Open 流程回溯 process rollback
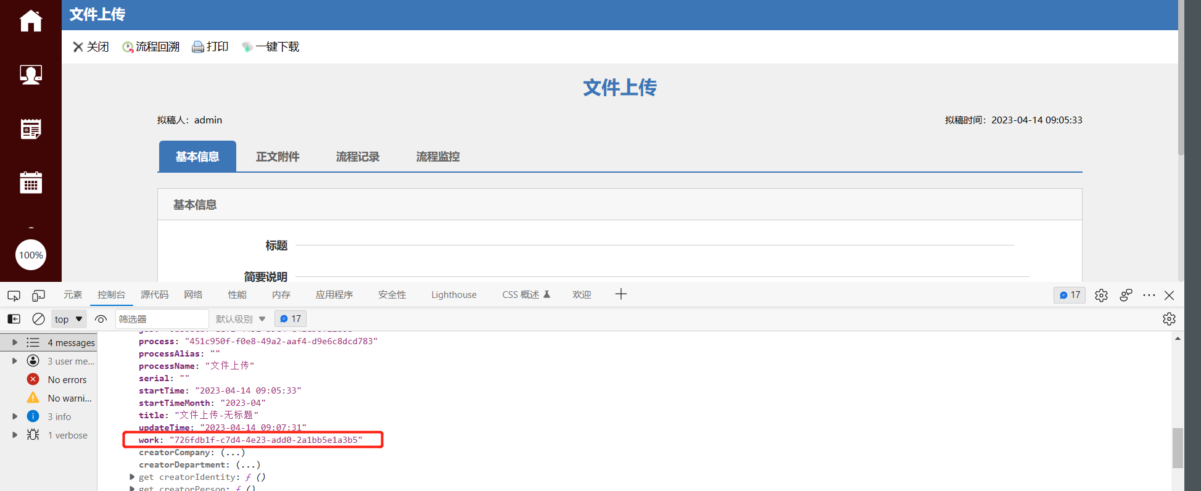Image resolution: width=1201 pixels, height=491 pixels. point(151,47)
